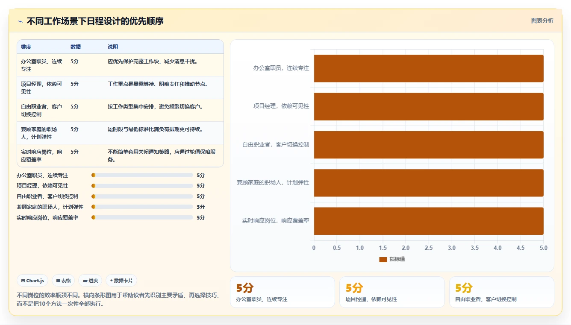Click table cell 自由职业者，客户切换控制
Screen dimensions: 571x325
click(x=42, y=110)
